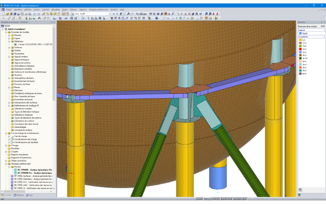Click the Open file folder icon
Screen dimensions: 326x204
[x=7, y=14]
